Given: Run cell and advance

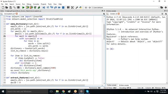Looking at the screenshot, I should click(x=31, y=8).
